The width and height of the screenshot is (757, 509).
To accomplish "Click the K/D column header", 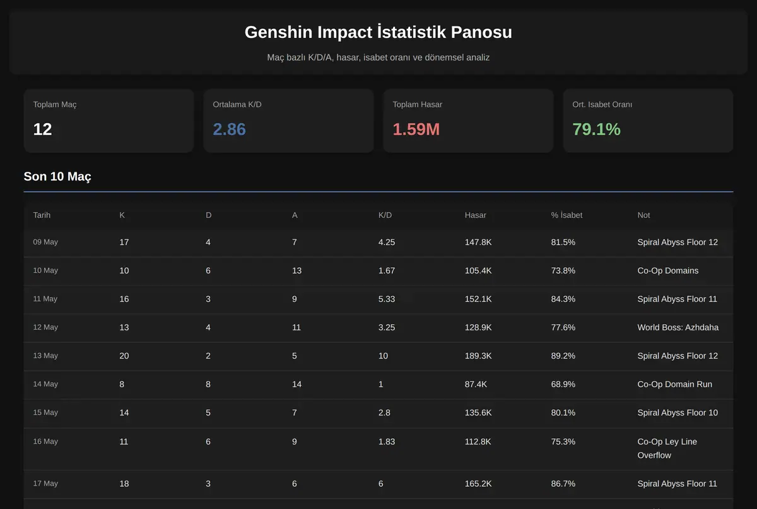I will point(385,215).
